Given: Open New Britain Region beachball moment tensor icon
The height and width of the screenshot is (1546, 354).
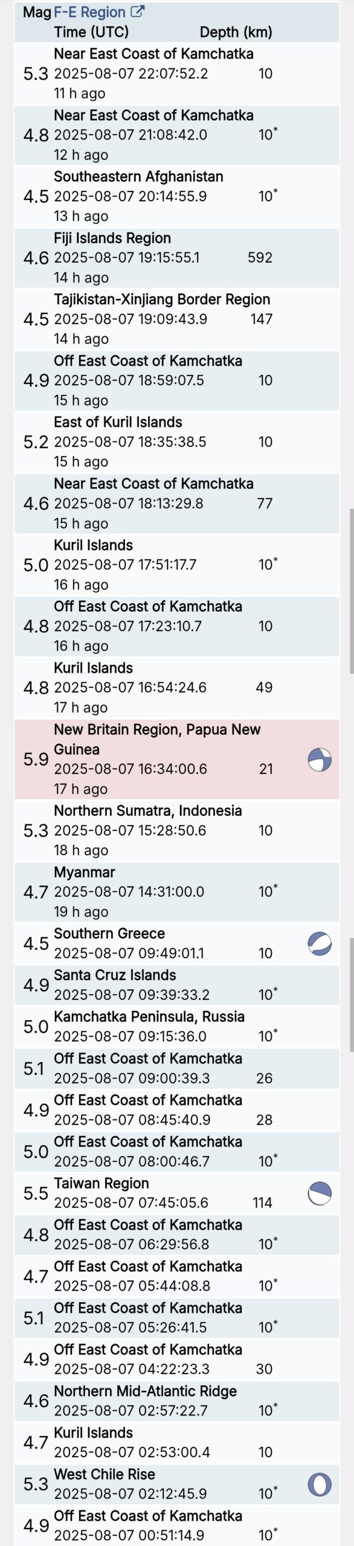Looking at the screenshot, I should (x=320, y=760).
